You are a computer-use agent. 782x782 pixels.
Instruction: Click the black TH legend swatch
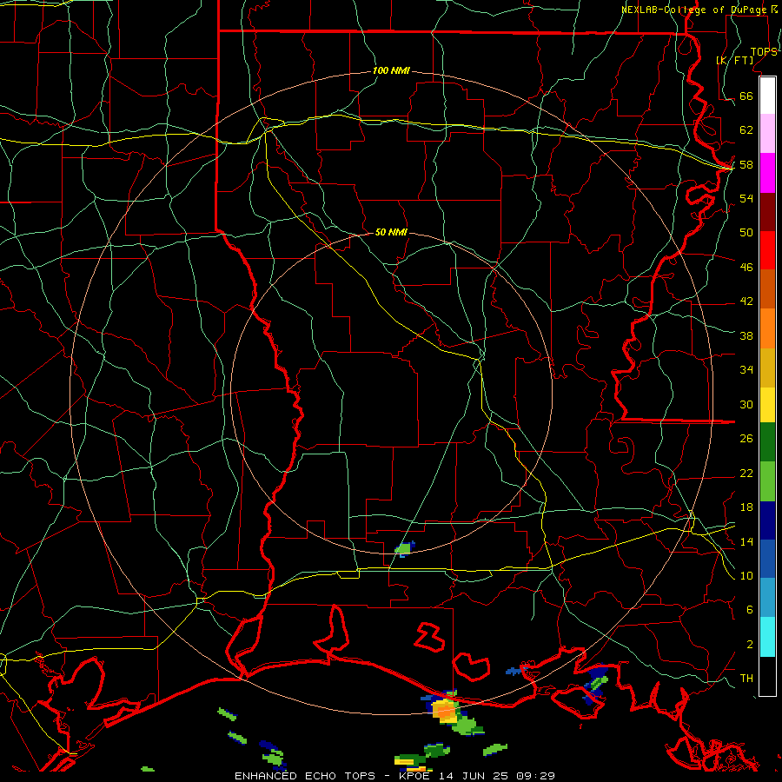click(x=767, y=675)
